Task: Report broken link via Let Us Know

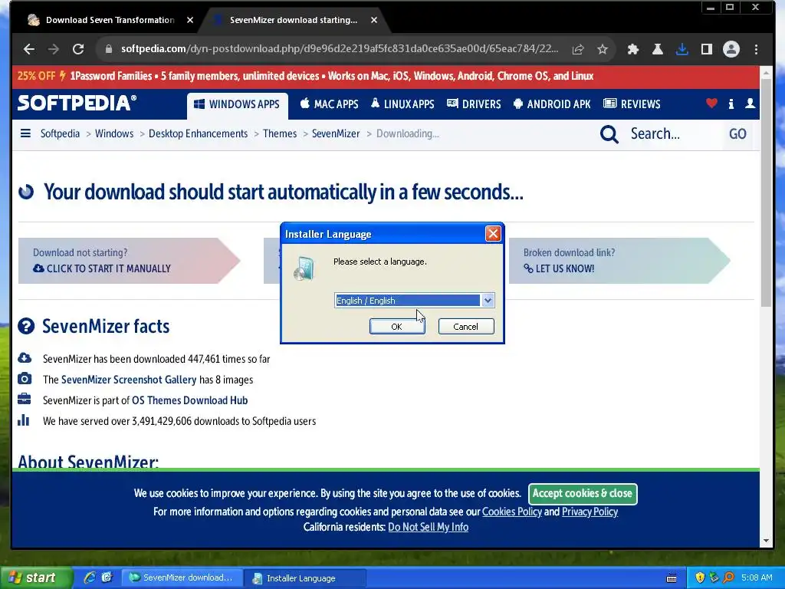Action: tap(559, 268)
